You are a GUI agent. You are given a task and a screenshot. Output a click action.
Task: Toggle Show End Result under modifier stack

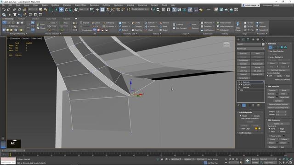(x=244, y=105)
